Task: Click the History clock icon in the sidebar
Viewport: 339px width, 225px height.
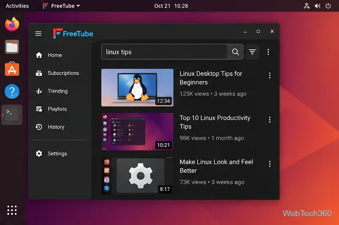Action: [x=39, y=127]
